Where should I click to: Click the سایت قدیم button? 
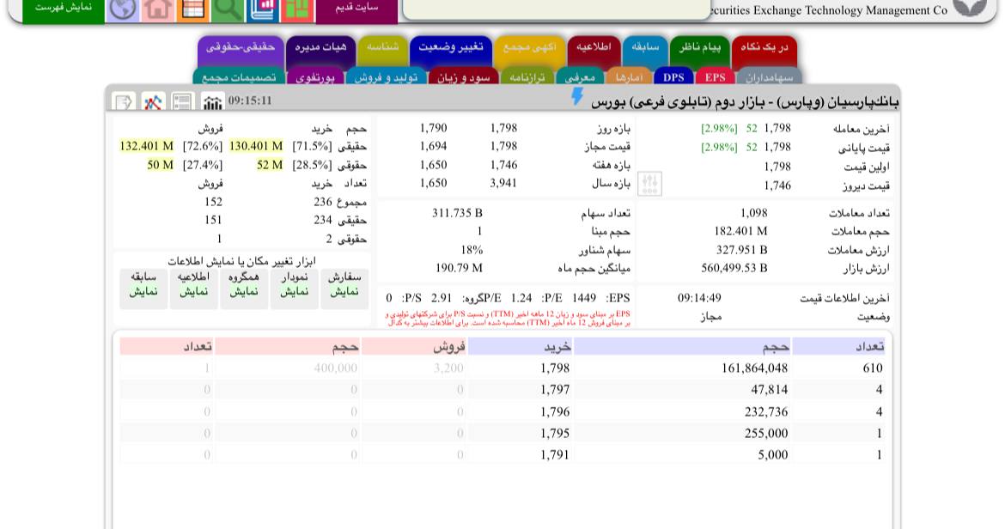pyautogui.click(x=356, y=9)
